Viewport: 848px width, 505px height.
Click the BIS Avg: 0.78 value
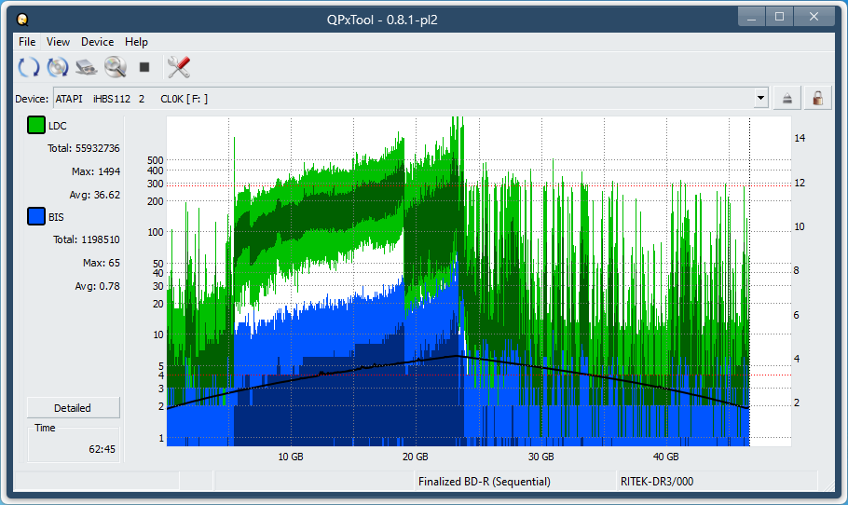[97, 286]
